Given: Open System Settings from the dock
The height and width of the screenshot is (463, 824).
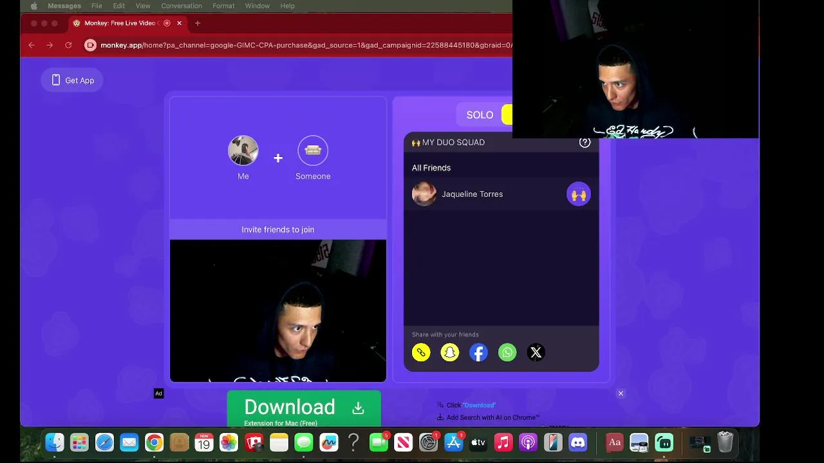Looking at the screenshot, I should (x=428, y=442).
